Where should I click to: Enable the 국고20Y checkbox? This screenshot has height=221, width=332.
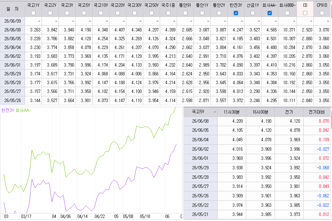pyautogui.click(x=118, y=13)
